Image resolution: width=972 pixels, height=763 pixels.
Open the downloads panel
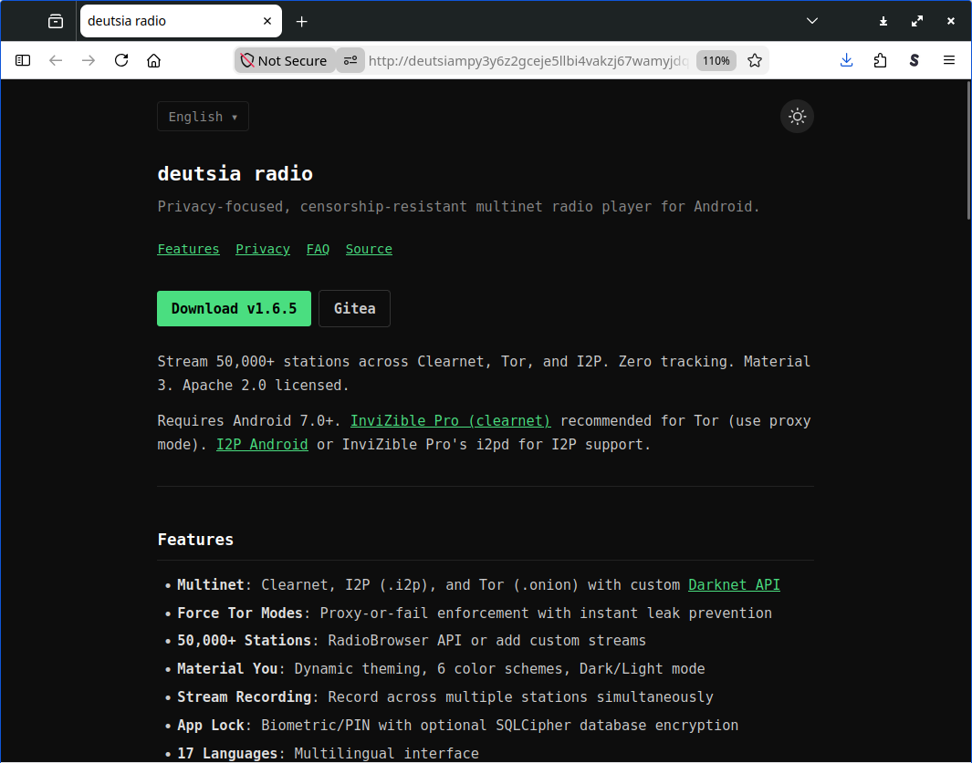click(847, 60)
